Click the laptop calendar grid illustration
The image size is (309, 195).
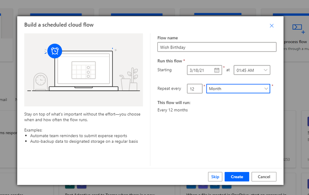(81, 70)
